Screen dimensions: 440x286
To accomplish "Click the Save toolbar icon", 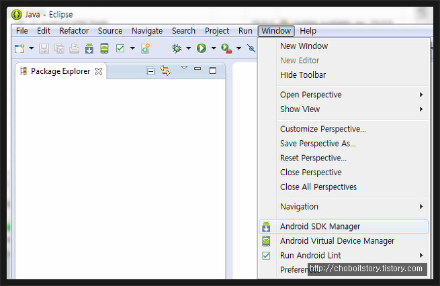I will tap(44, 48).
